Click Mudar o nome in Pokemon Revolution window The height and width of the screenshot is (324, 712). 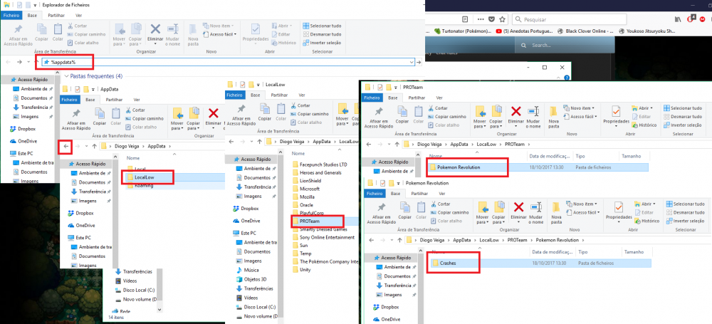(536, 213)
